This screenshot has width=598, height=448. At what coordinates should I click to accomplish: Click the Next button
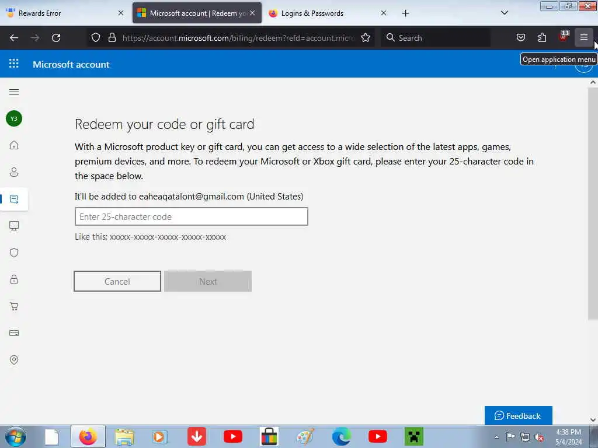point(208,281)
